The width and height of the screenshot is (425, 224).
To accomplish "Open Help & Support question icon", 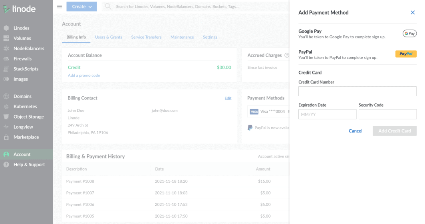I will [x=6, y=165].
